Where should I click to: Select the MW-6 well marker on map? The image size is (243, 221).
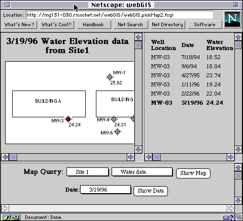[118, 131]
